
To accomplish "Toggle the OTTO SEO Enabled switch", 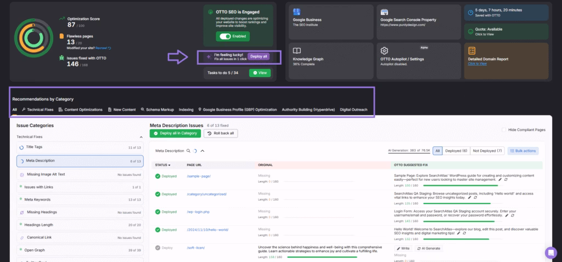I will click(225, 37).
